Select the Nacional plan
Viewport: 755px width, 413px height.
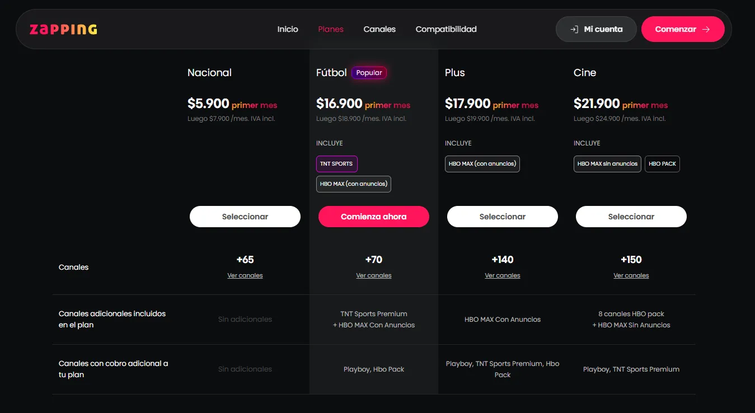245,217
